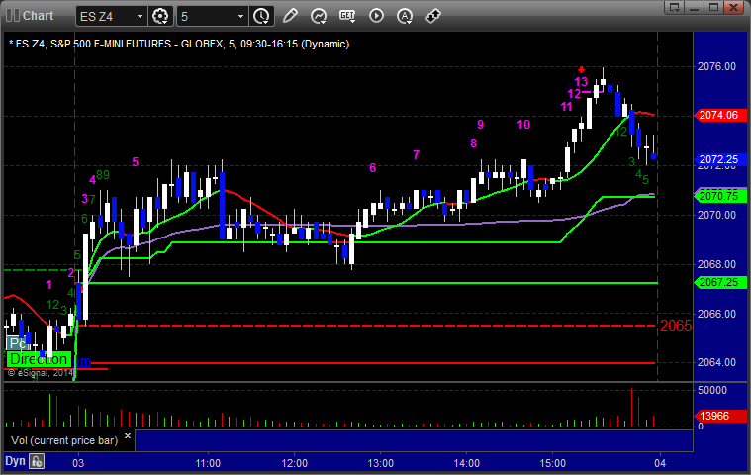The image size is (751, 475).
Task: Click the Pc label box on chart
Action: [17, 343]
